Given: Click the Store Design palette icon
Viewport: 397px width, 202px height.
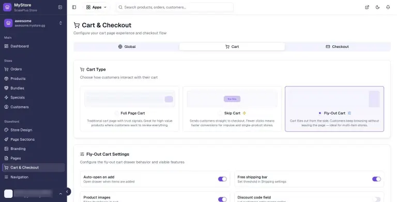Looking at the screenshot, I should coord(6,130).
